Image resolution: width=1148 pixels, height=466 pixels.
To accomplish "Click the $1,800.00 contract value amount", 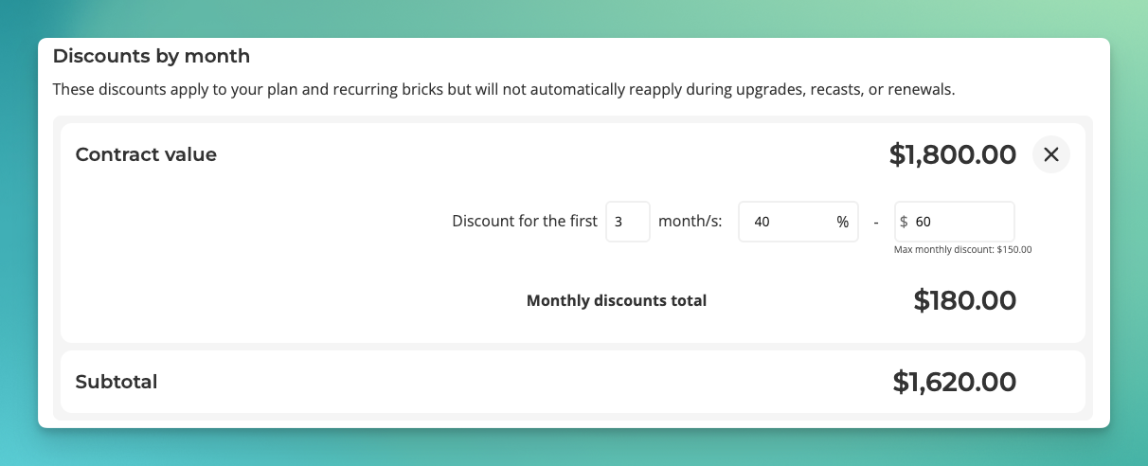I will 953,154.
